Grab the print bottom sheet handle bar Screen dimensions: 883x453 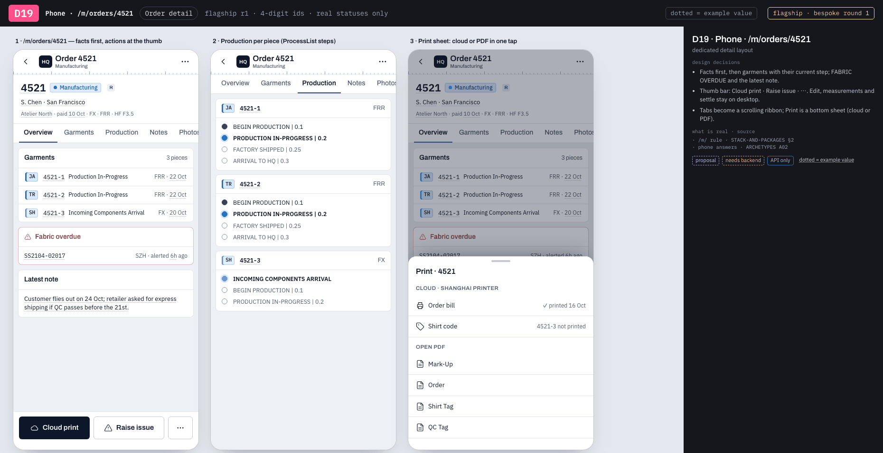[x=501, y=261]
